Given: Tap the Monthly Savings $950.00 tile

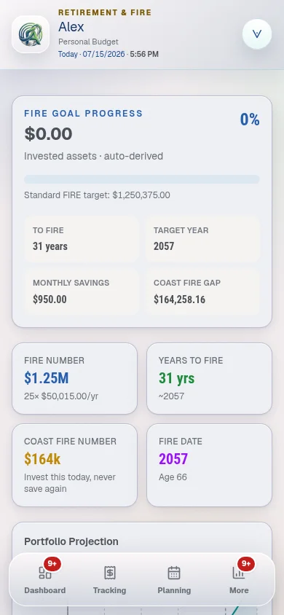Looking at the screenshot, I should pos(82,291).
